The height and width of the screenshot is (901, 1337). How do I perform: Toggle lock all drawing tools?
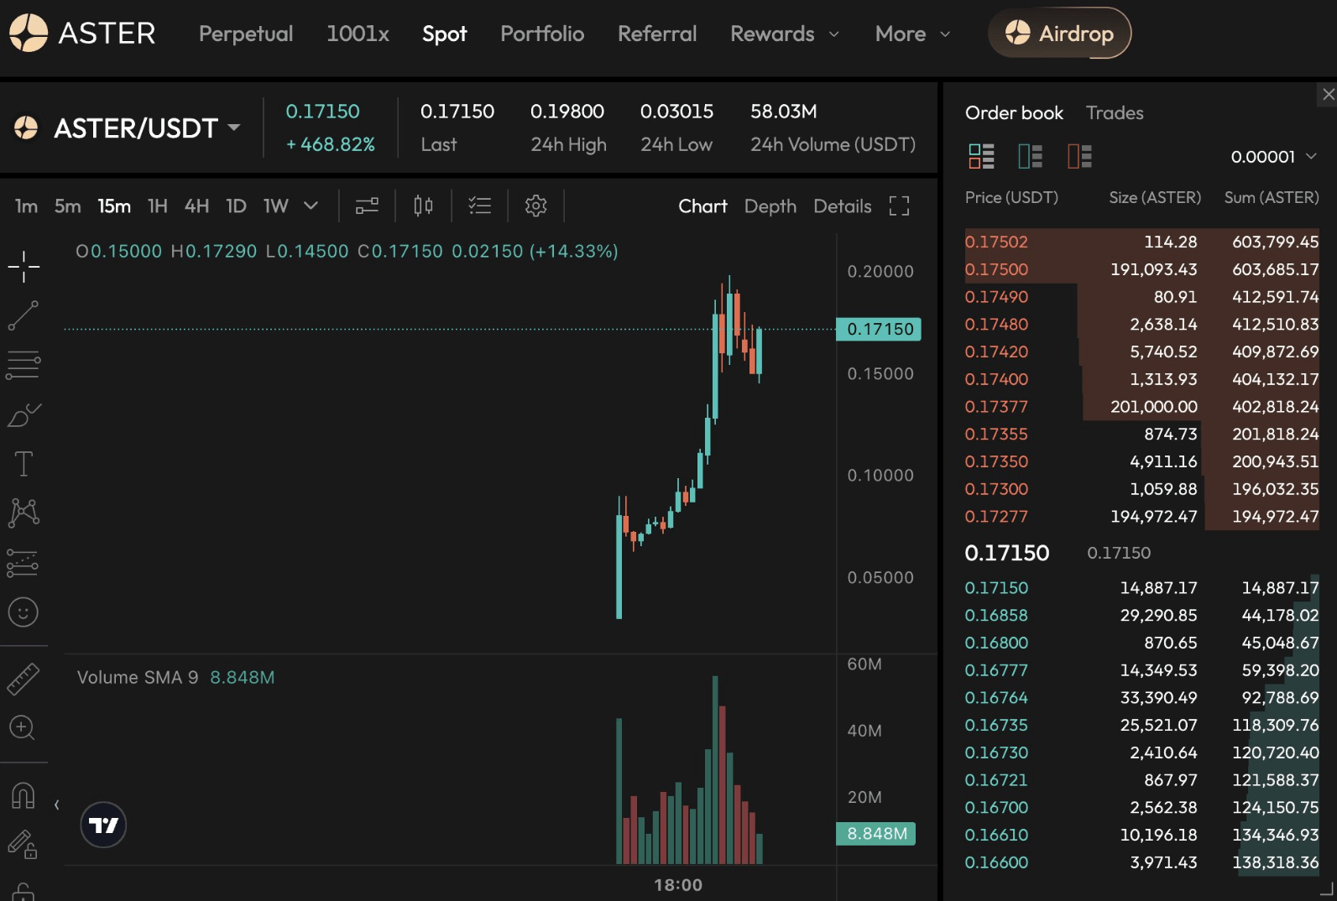23,844
